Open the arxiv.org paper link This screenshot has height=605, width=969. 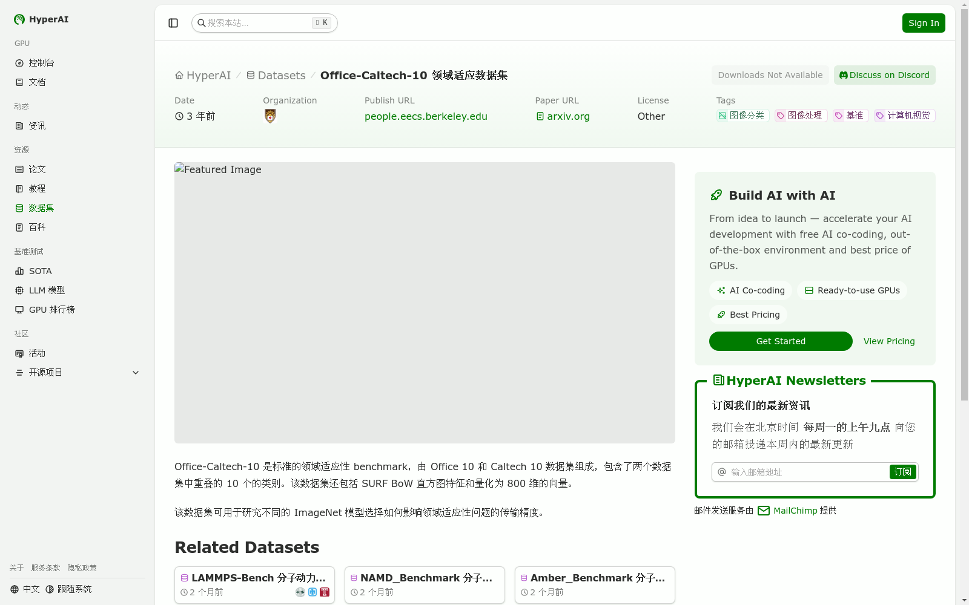coord(563,117)
